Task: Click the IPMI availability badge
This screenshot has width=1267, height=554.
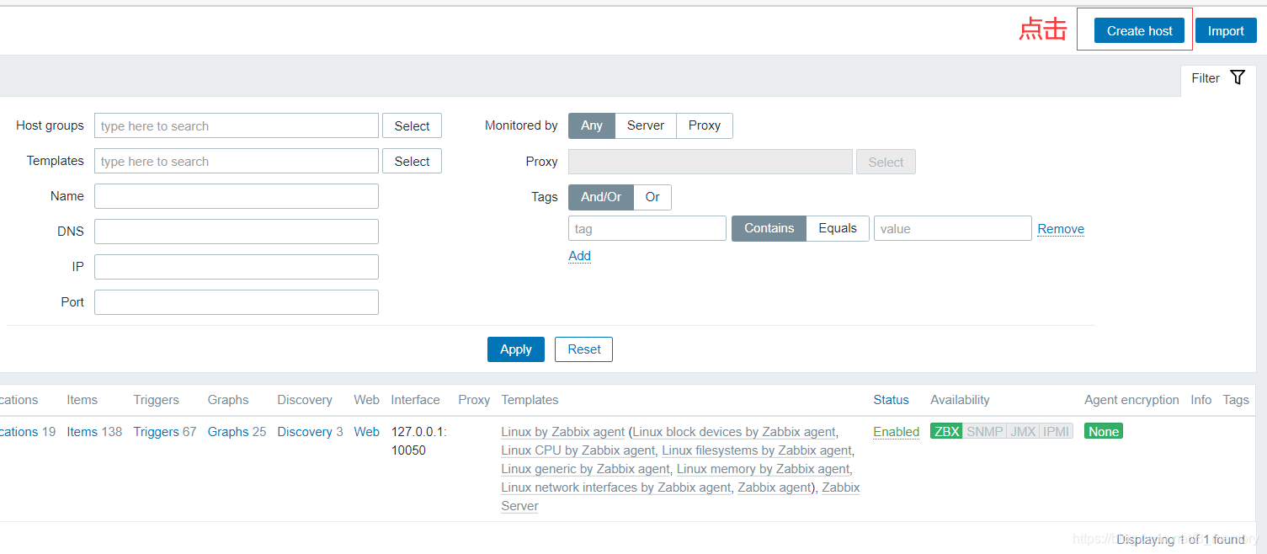Action: tap(1057, 432)
